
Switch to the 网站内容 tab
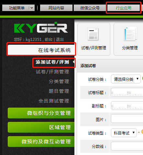click(x=56, y=8)
